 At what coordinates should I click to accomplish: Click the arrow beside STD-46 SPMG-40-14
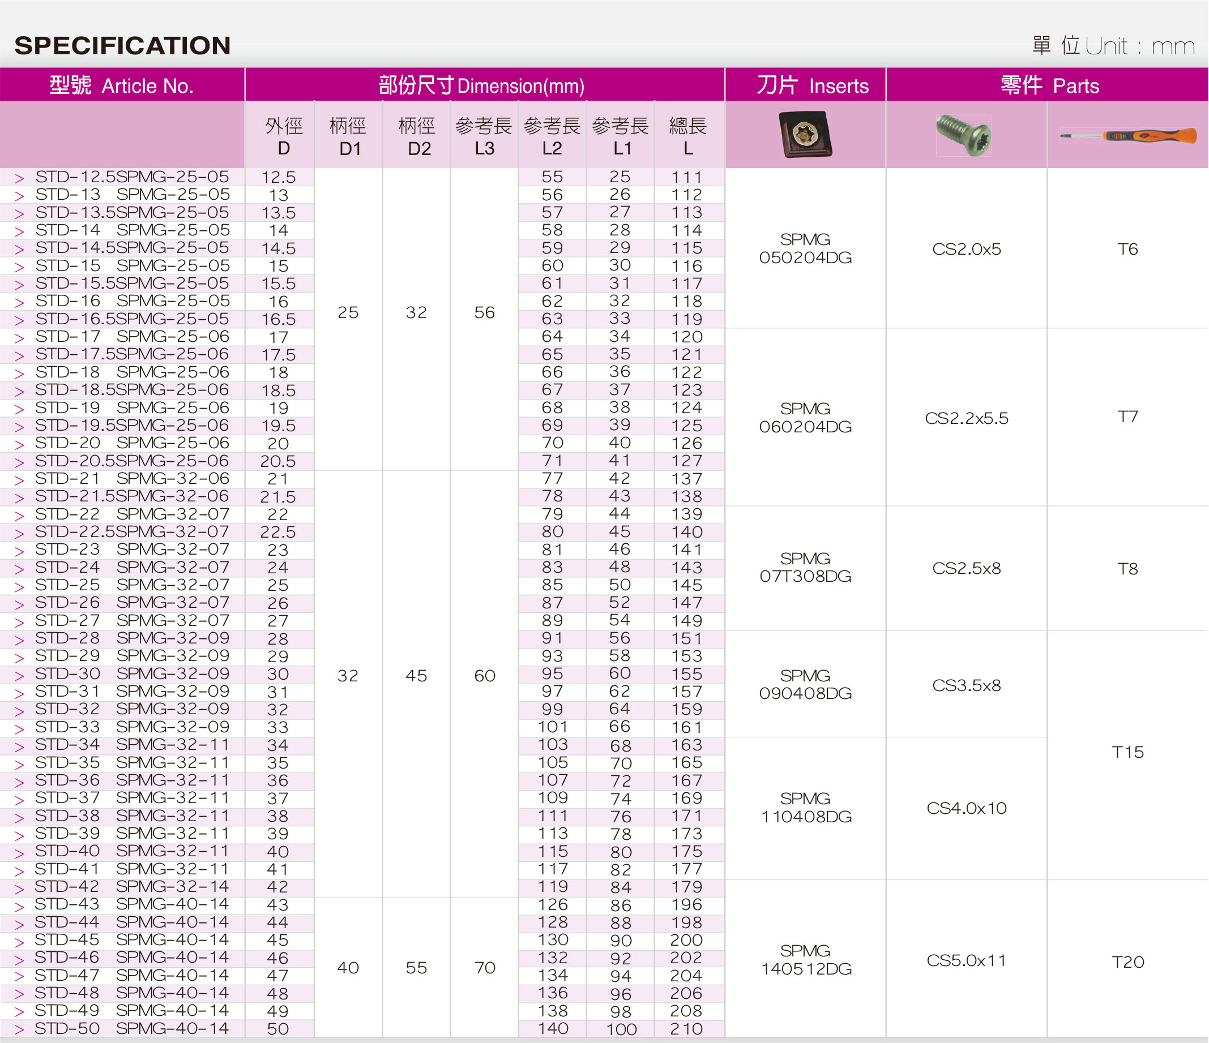(19, 960)
